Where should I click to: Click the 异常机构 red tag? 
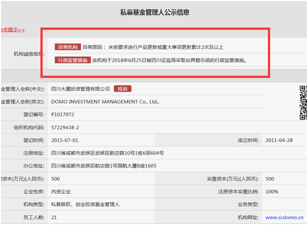tap(68, 47)
